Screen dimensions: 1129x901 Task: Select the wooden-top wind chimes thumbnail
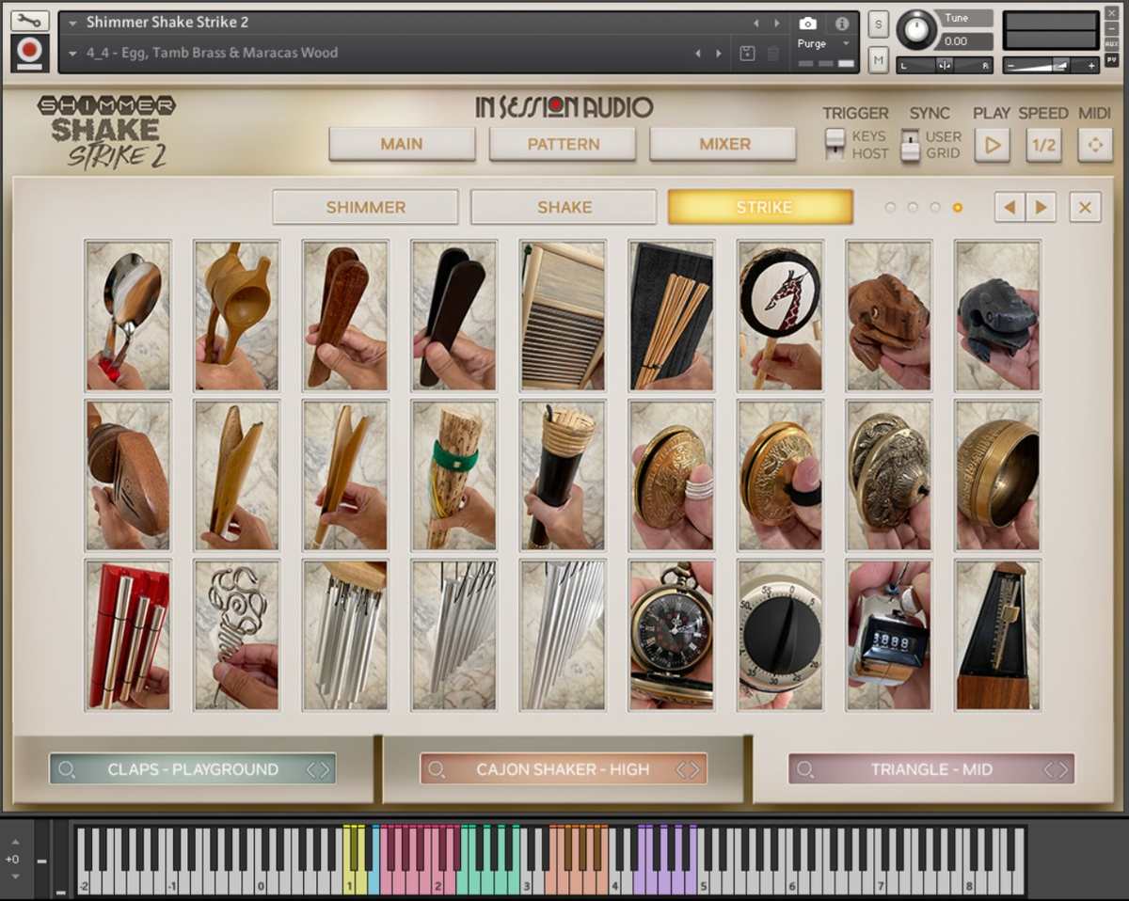coord(345,635)
